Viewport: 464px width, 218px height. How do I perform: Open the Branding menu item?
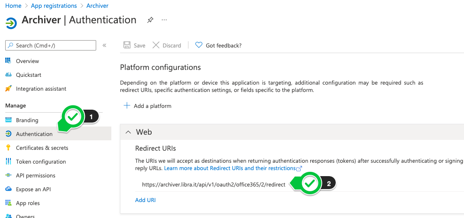pos(27,120)
